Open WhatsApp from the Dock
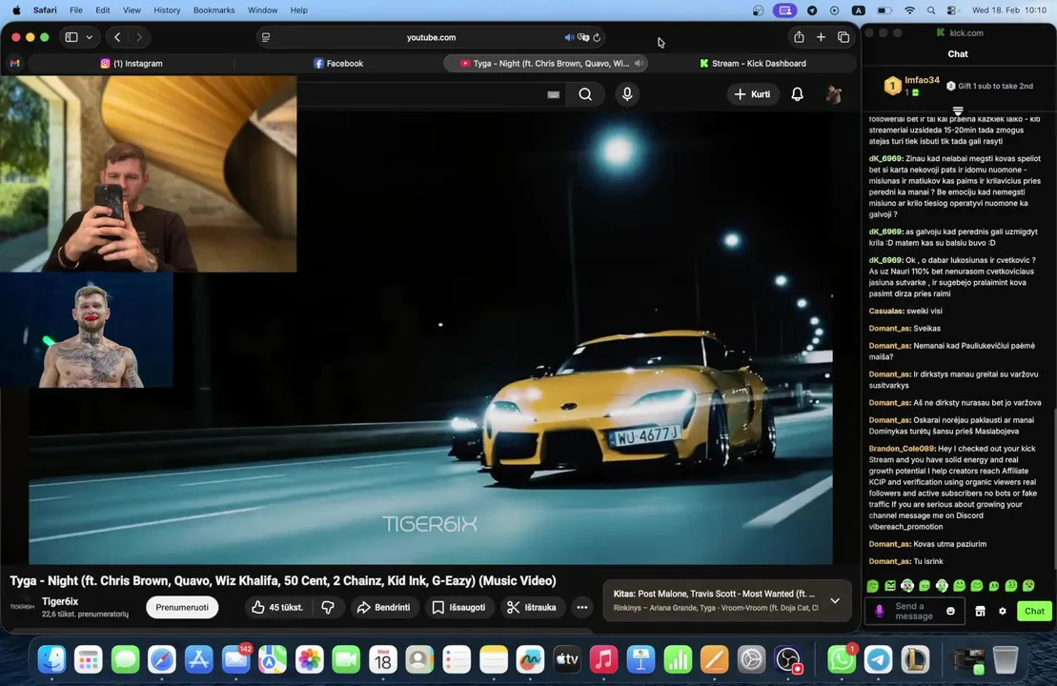The image size is (1057, 686). coord(842,659)
